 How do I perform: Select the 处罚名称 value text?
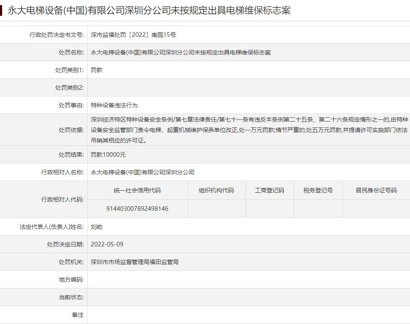click(x=181, y=52)
